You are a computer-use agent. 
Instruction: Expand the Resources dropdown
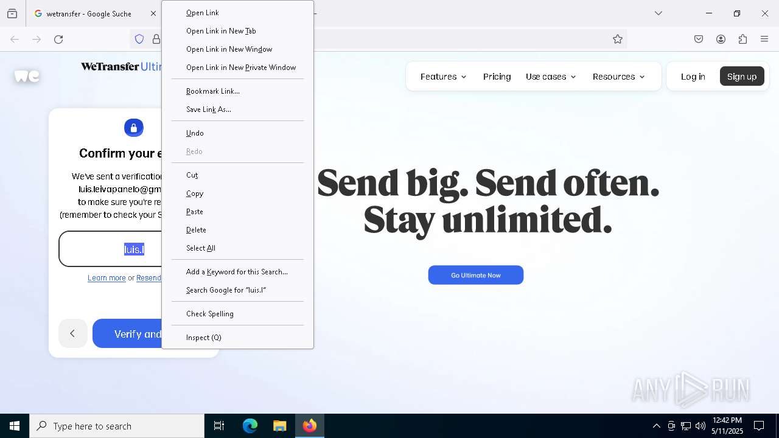pyautogui.click(x=618, y=77)
